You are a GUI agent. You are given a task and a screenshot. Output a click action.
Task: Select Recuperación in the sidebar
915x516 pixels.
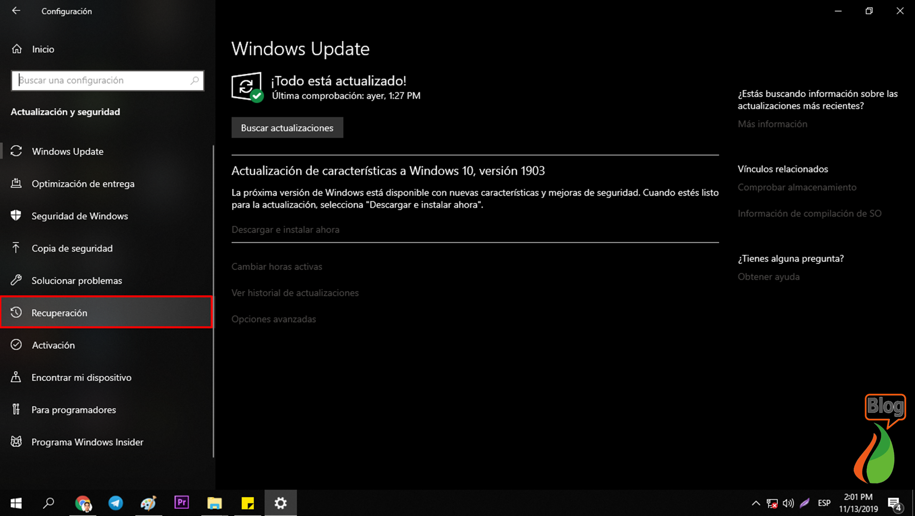(60, 312)
